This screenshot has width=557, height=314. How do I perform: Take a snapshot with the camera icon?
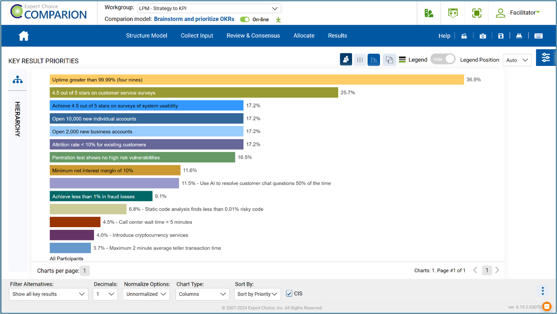(482, 36)
